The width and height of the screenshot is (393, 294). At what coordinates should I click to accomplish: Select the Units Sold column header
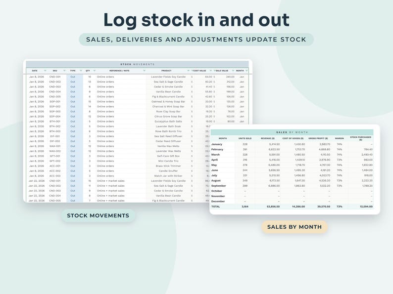(x=245, y=138)
